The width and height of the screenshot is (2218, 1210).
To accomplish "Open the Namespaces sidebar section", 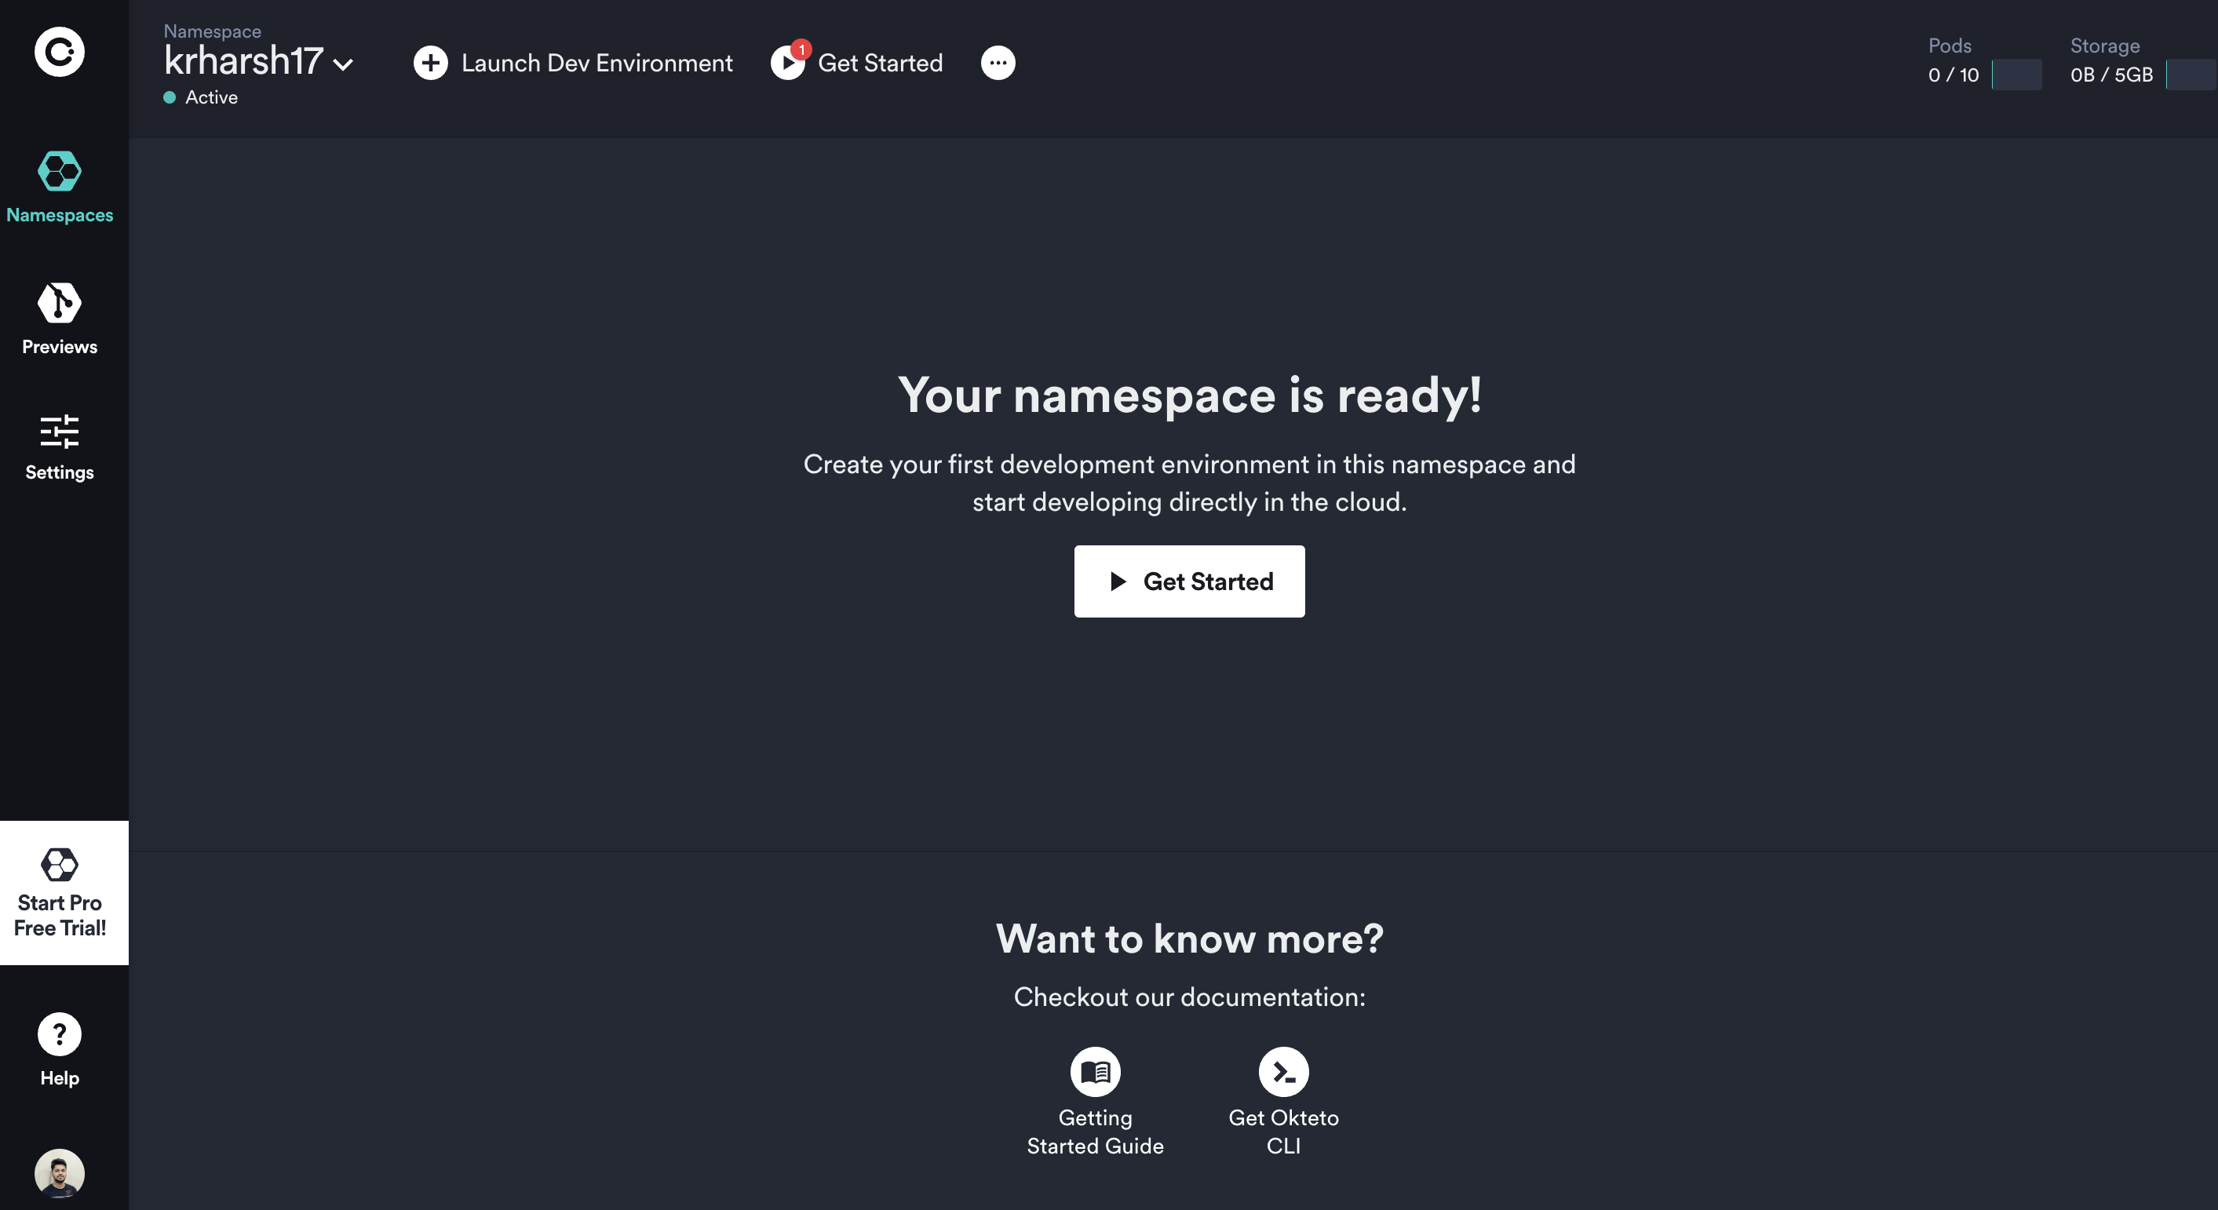I will tap(60, 188).
